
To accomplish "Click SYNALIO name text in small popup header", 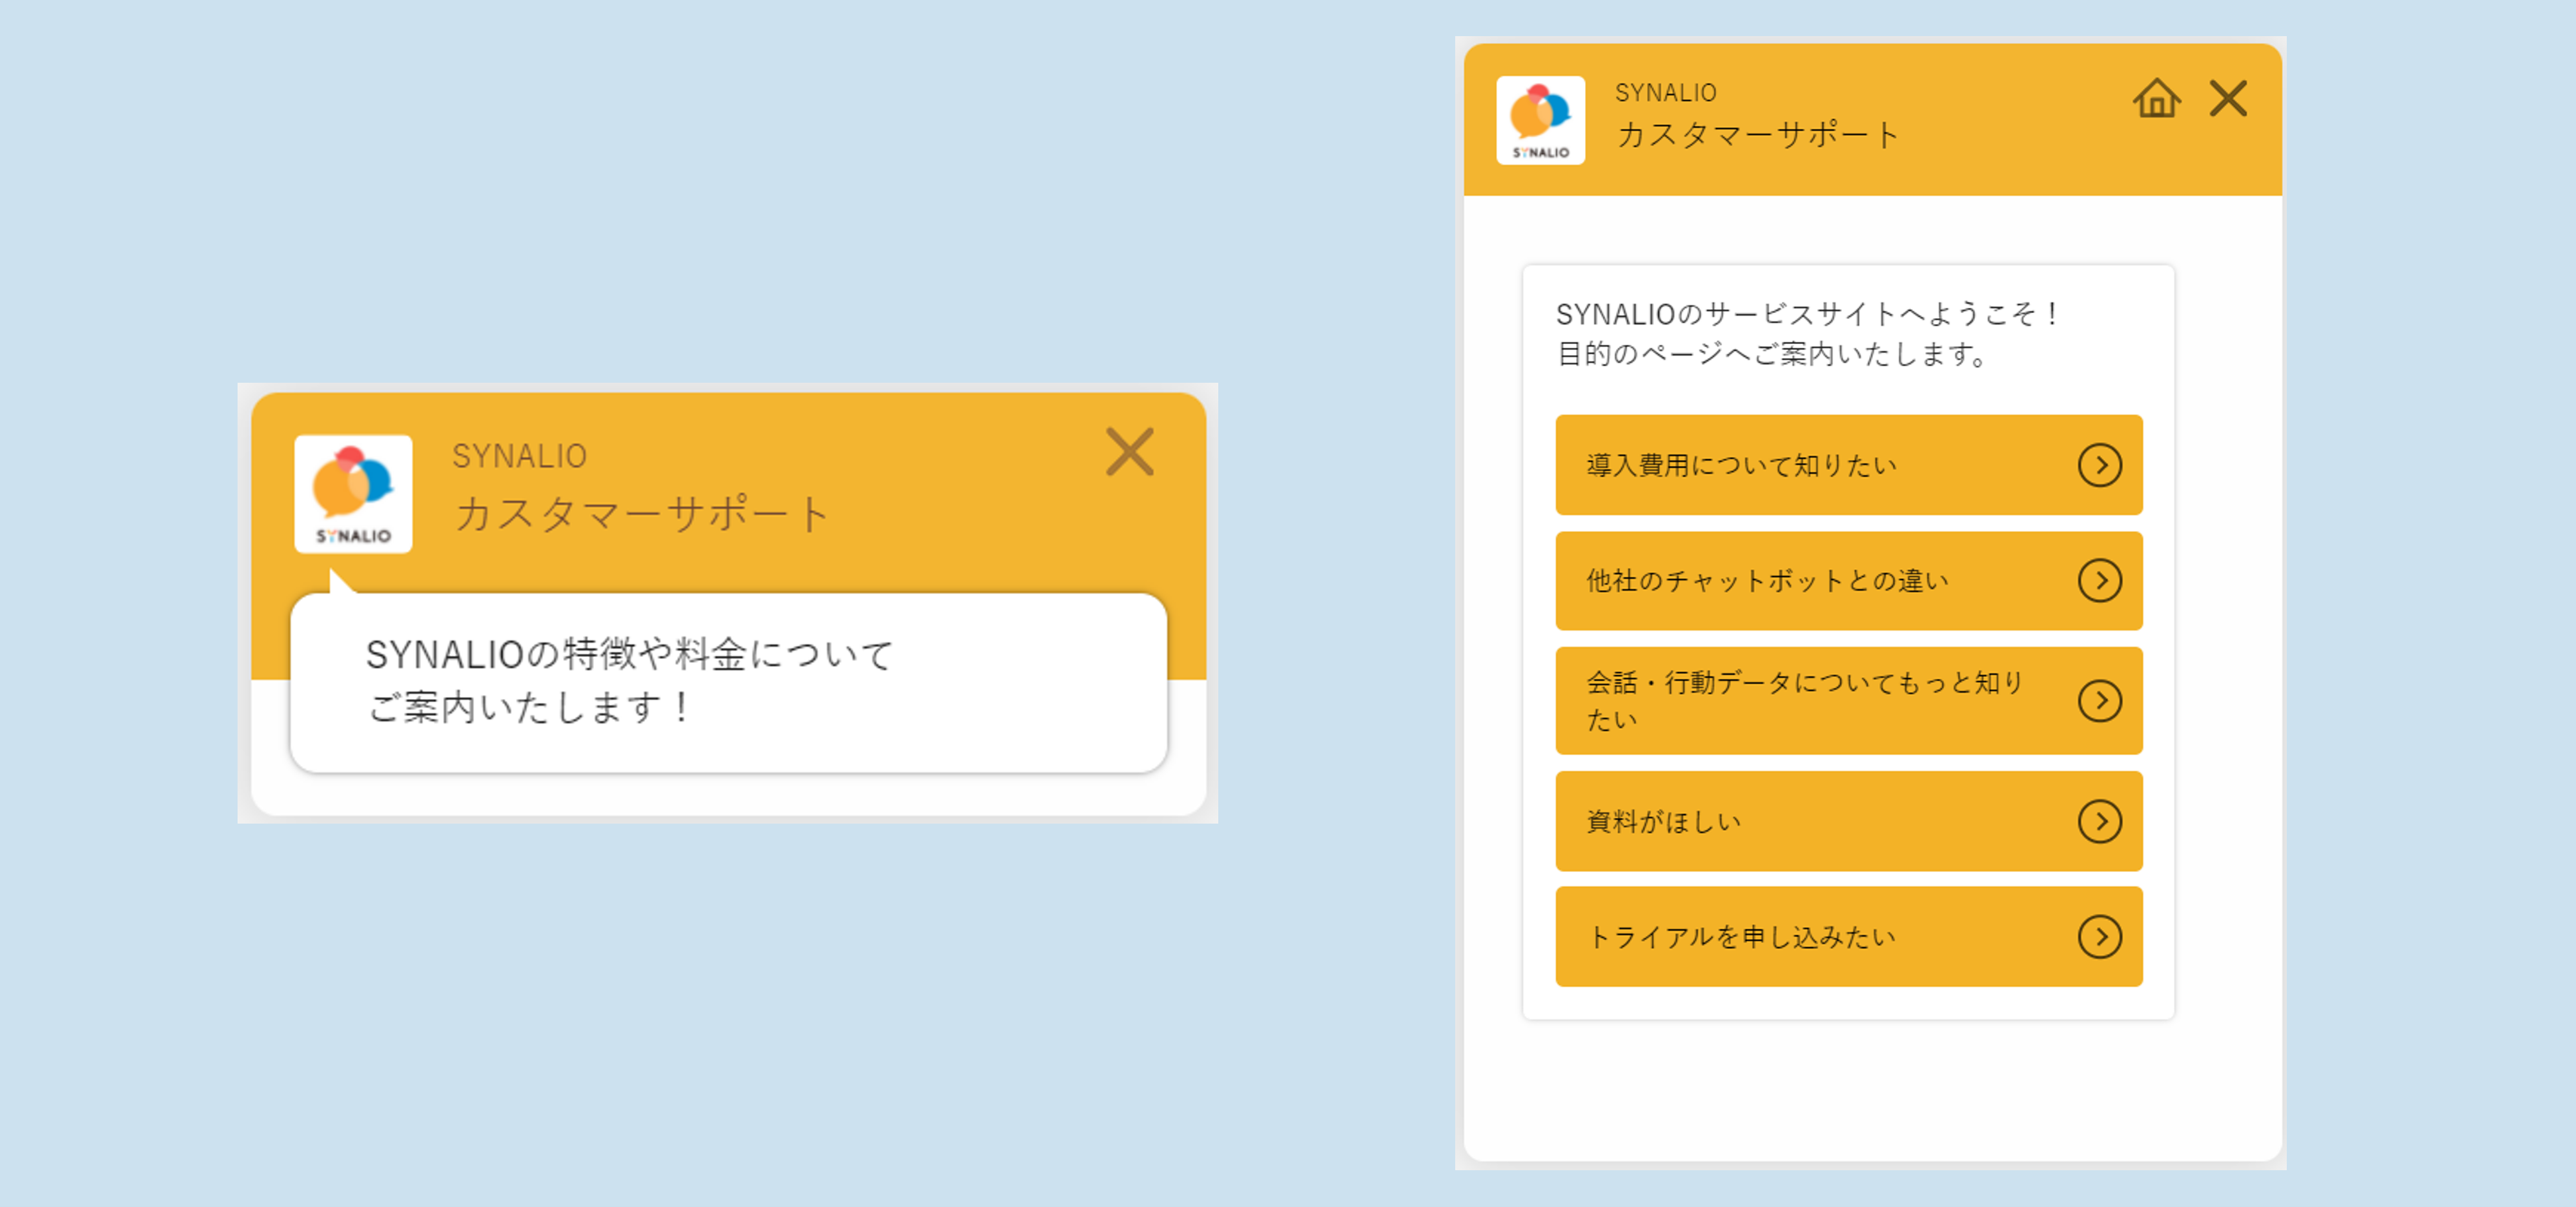I will click(x=519, y=456).
